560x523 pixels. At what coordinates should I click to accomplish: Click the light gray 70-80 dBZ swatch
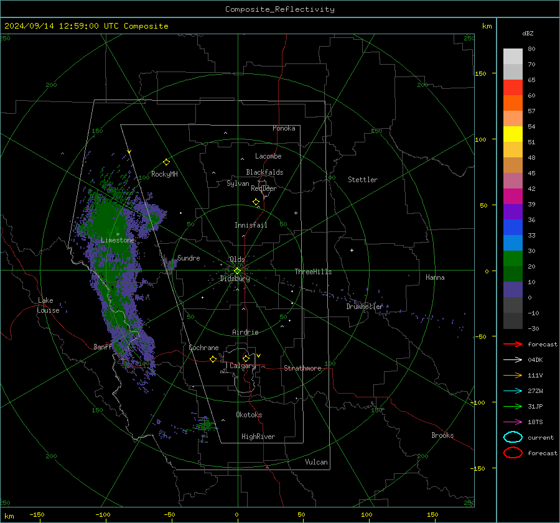[x=513, y=57]
